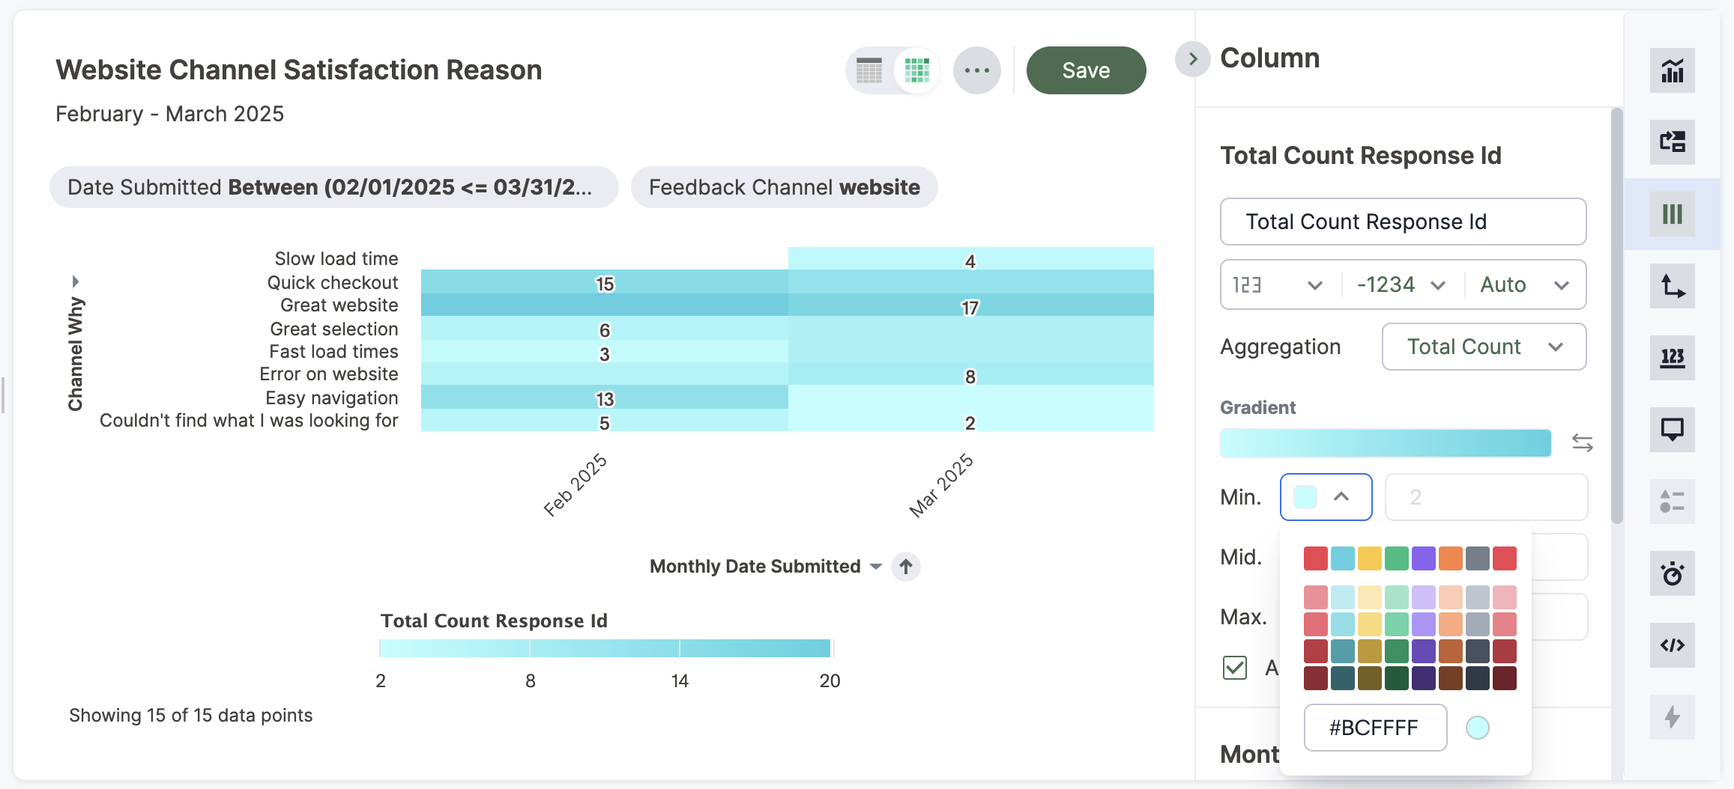Open the number formatting (123) sidebar icon

coord(1672,358)
